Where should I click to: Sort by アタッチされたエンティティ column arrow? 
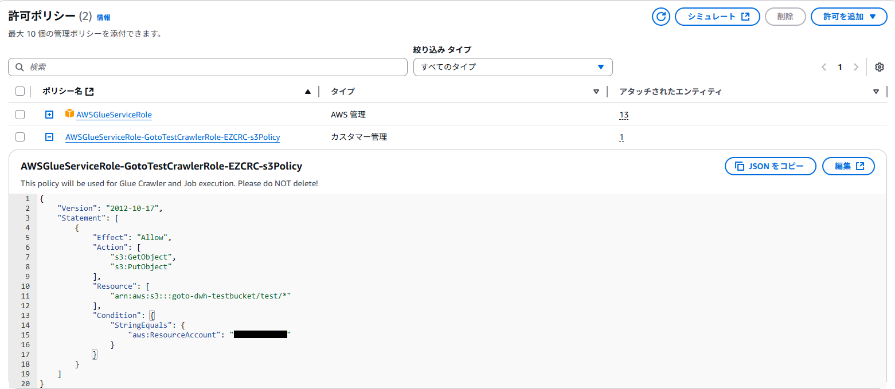[x=876, y=92]
